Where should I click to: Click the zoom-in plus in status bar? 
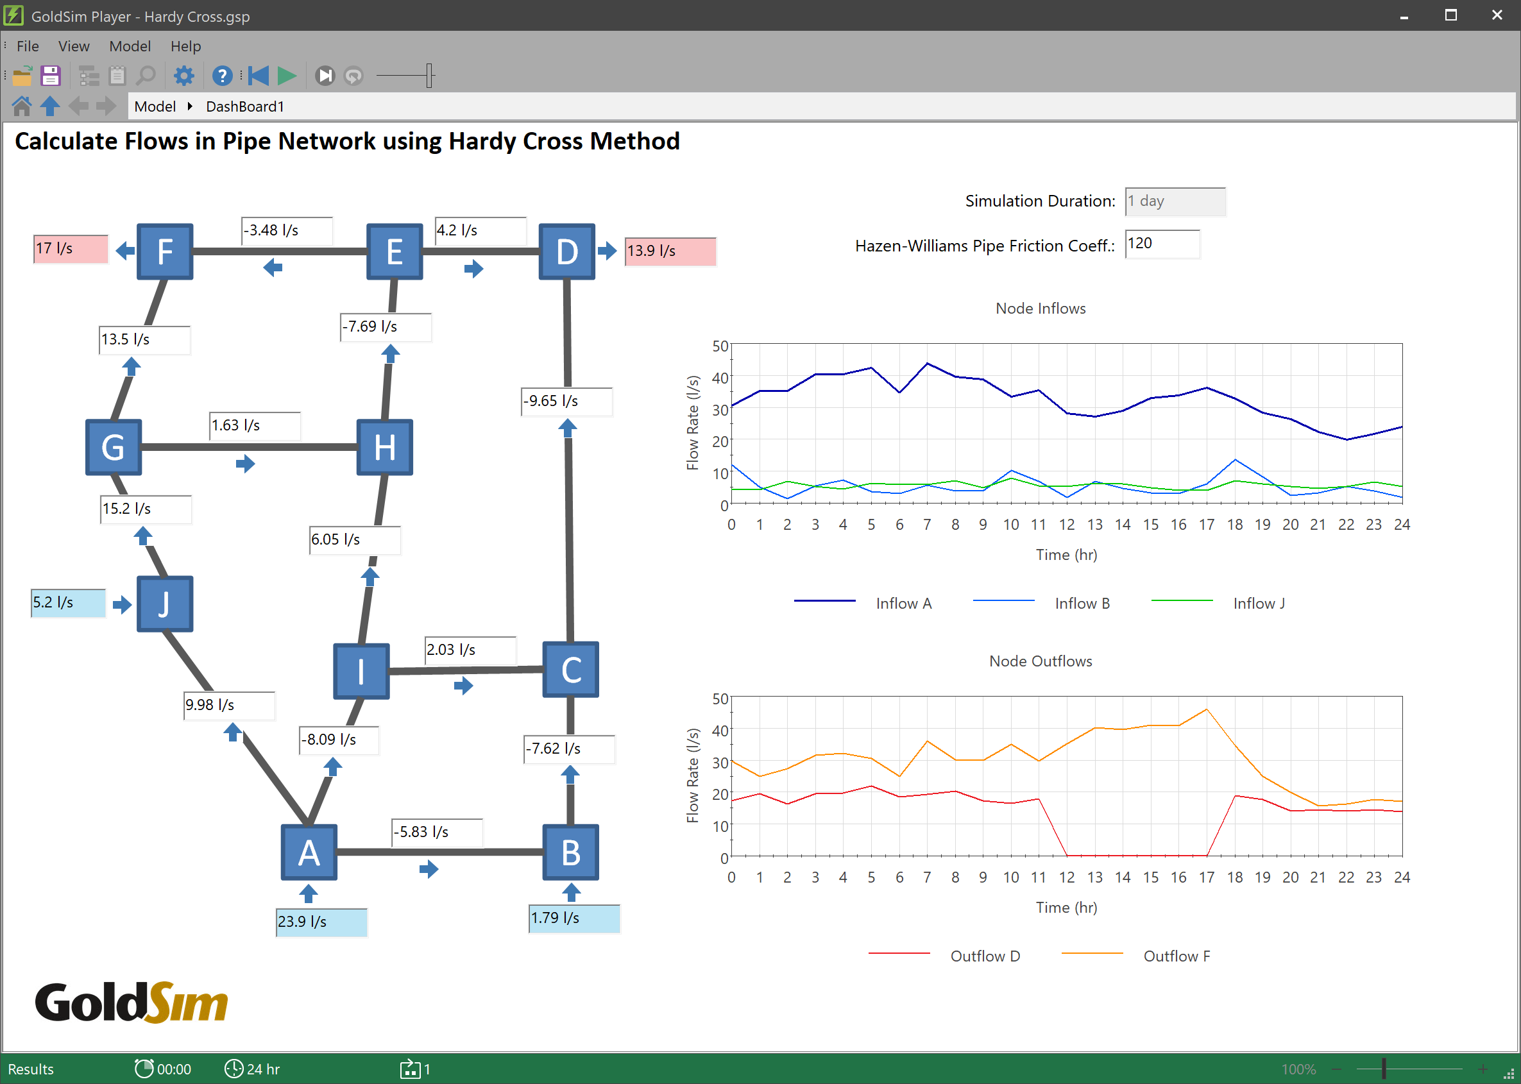click(x=1483, y=1069)
